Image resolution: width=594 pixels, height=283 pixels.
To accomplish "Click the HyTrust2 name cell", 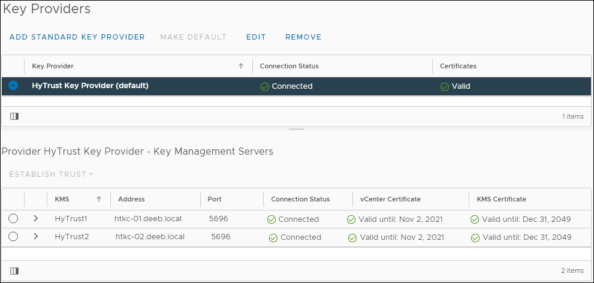I will click(x=72, y=236).
